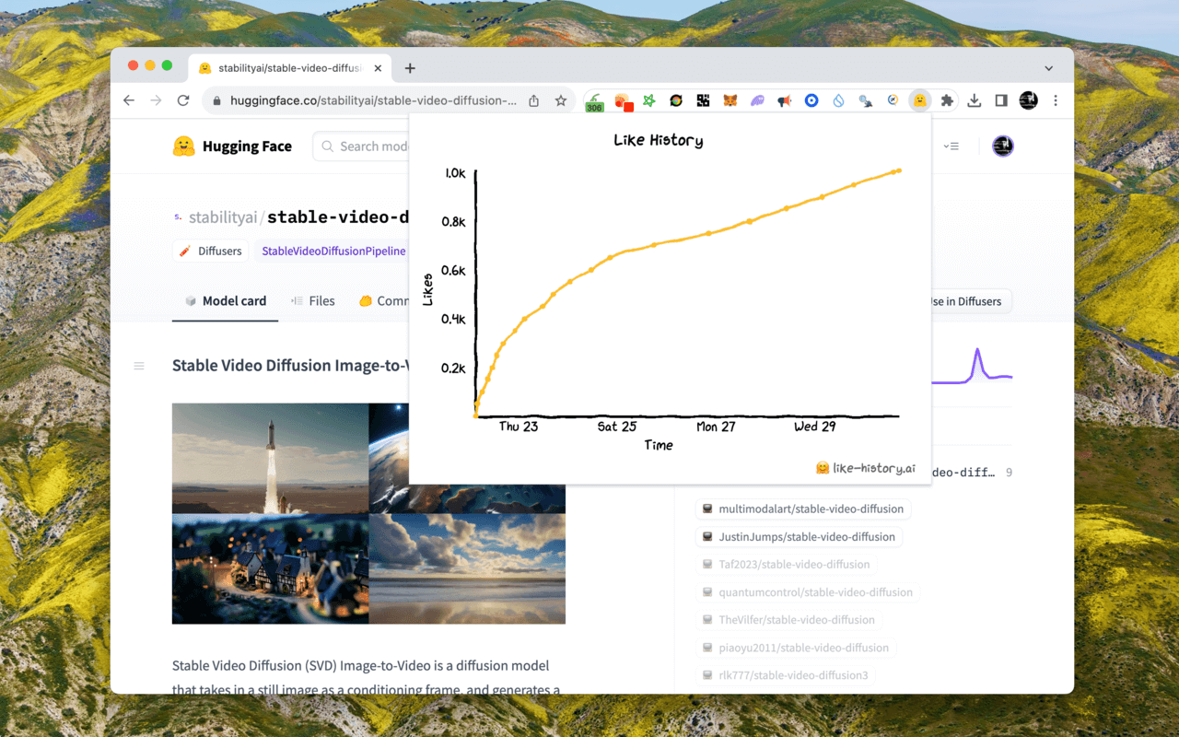Open the MetaMask fox extension
Screen dimensions: 1179x737
pos(730,100)
